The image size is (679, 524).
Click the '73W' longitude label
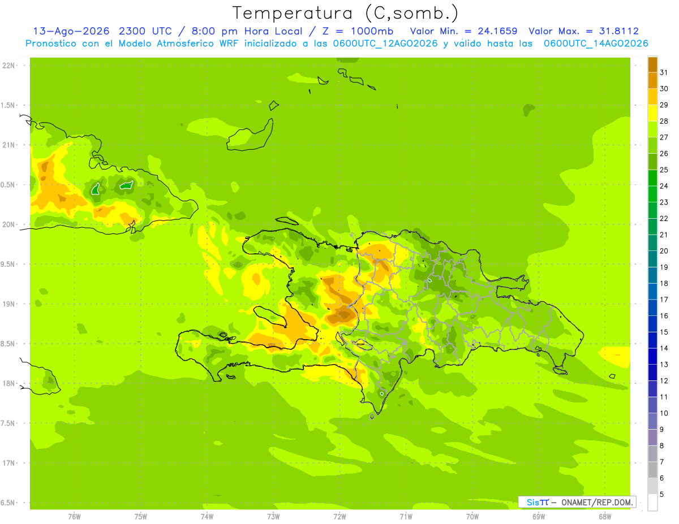(x=273, y=517)
